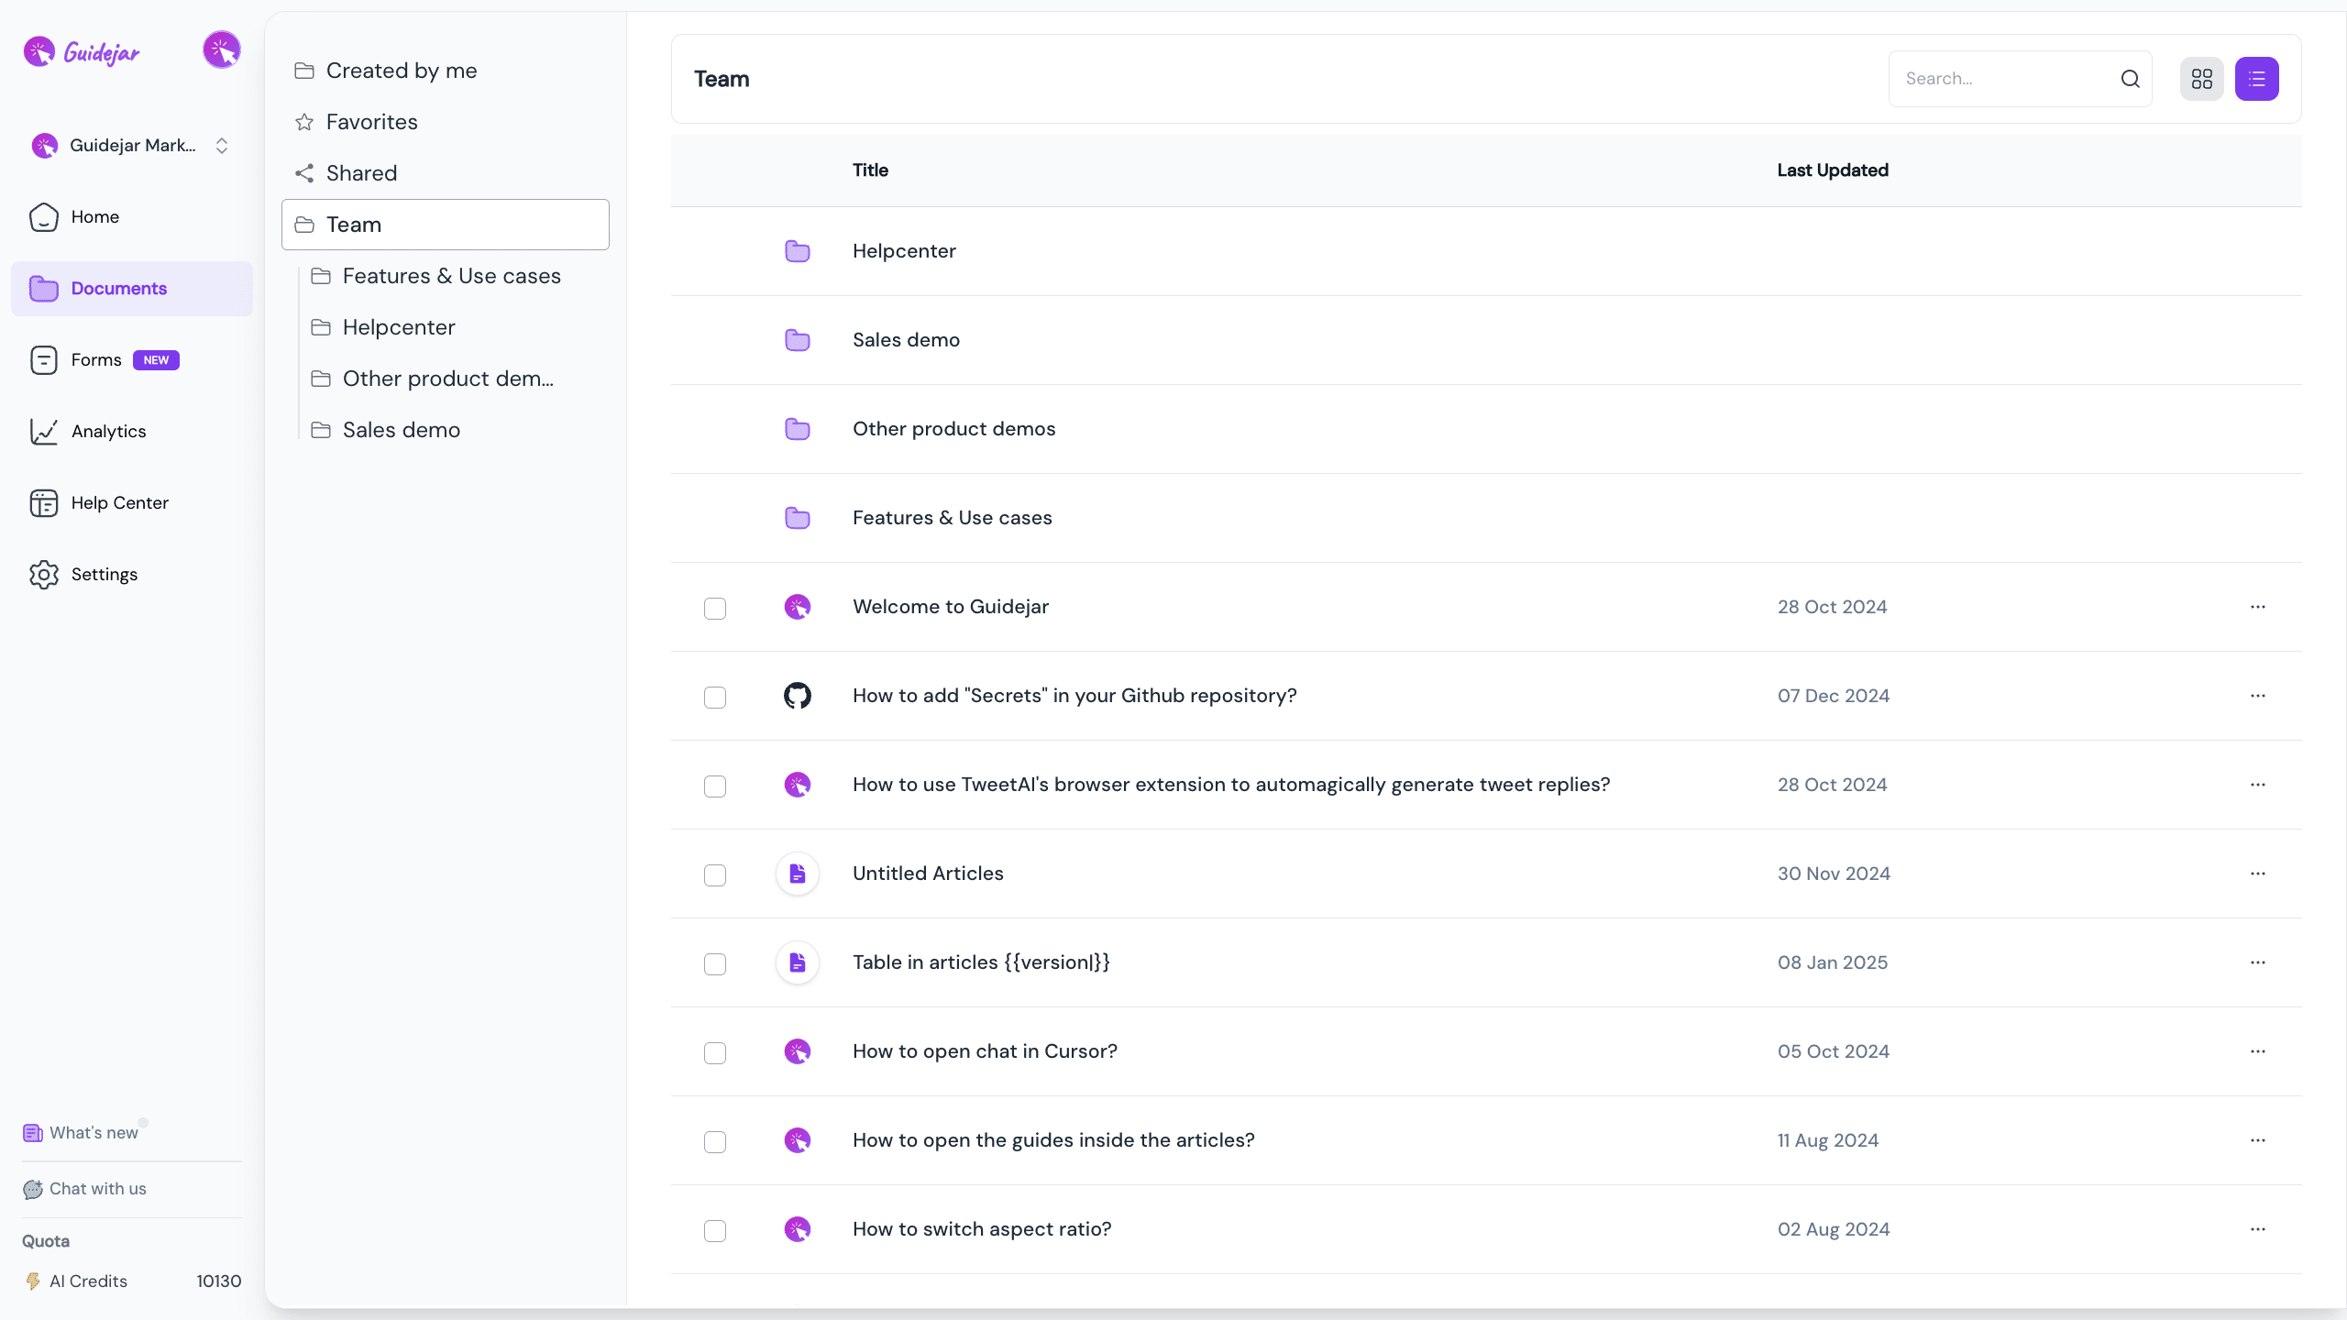Click the GitHub icon on Secrets guide
This screenshot has width=2347, height=1320.
[797, 696]
